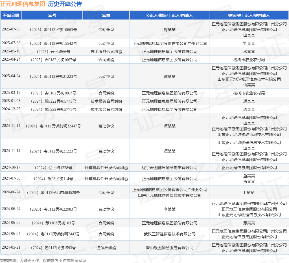Click defendant 漯某某
The height and width of the screenshot is (263, 289).
[249, 223]
